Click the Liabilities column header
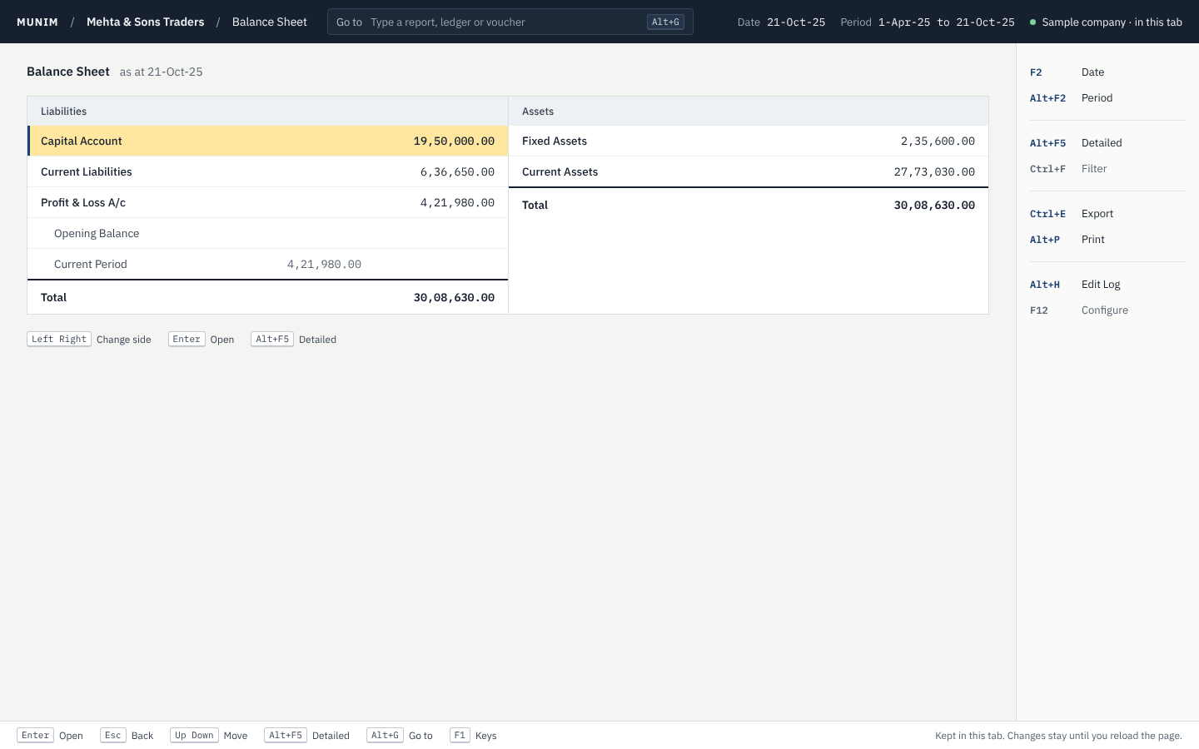 267,111
